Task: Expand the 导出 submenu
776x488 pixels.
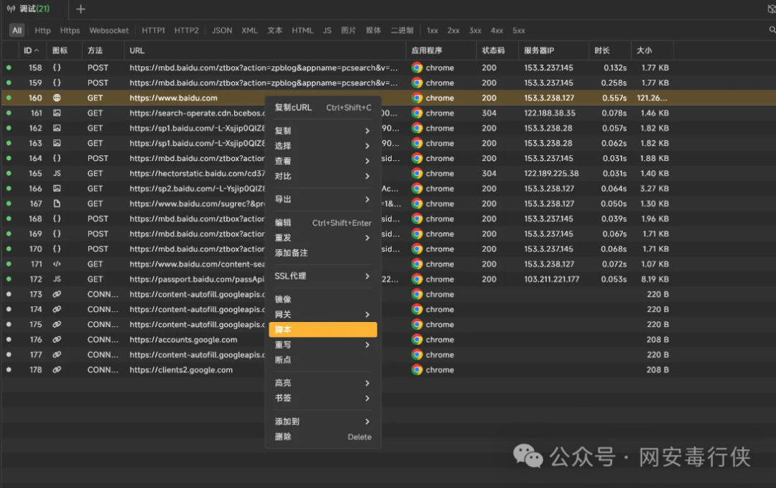Action: point(323,200)
